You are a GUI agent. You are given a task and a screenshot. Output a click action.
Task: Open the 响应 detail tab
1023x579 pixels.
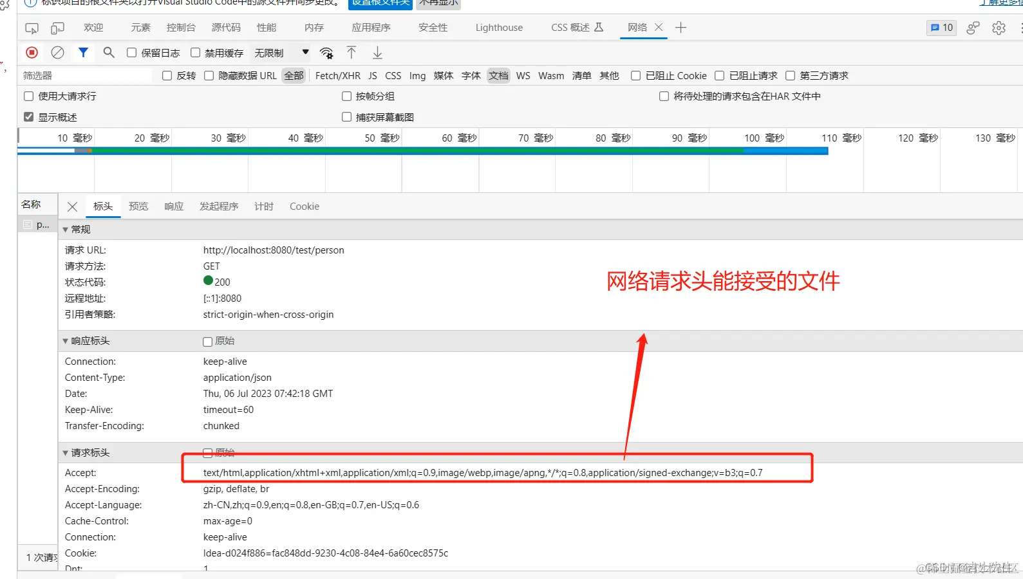174,207
